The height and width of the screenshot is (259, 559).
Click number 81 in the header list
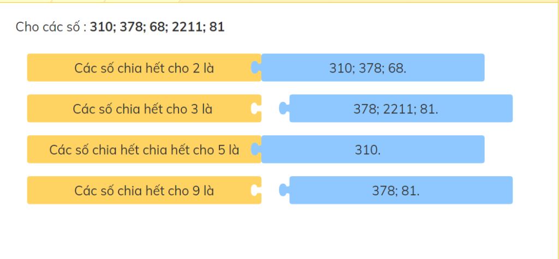217,27
